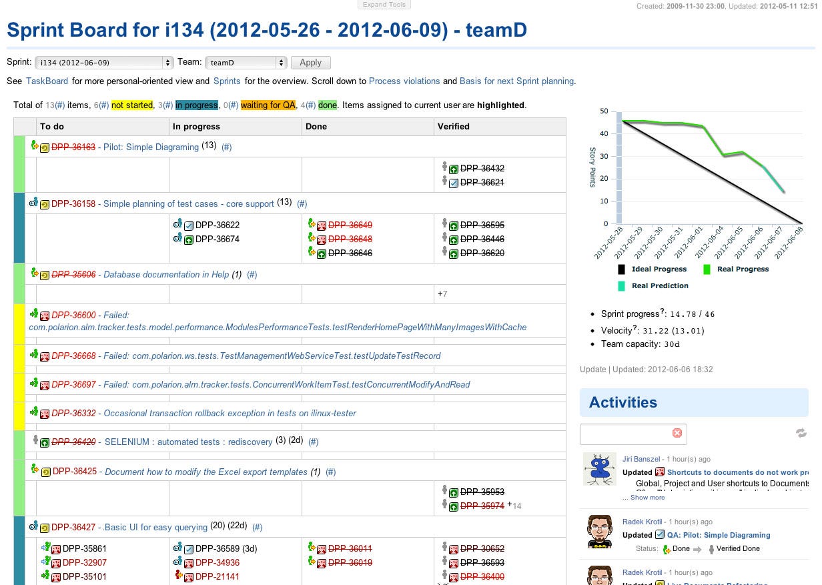822x585 pixels.
Task: Click the defect icon before DPP-36332
Action: pyautogui.click(x=45, y=414)
